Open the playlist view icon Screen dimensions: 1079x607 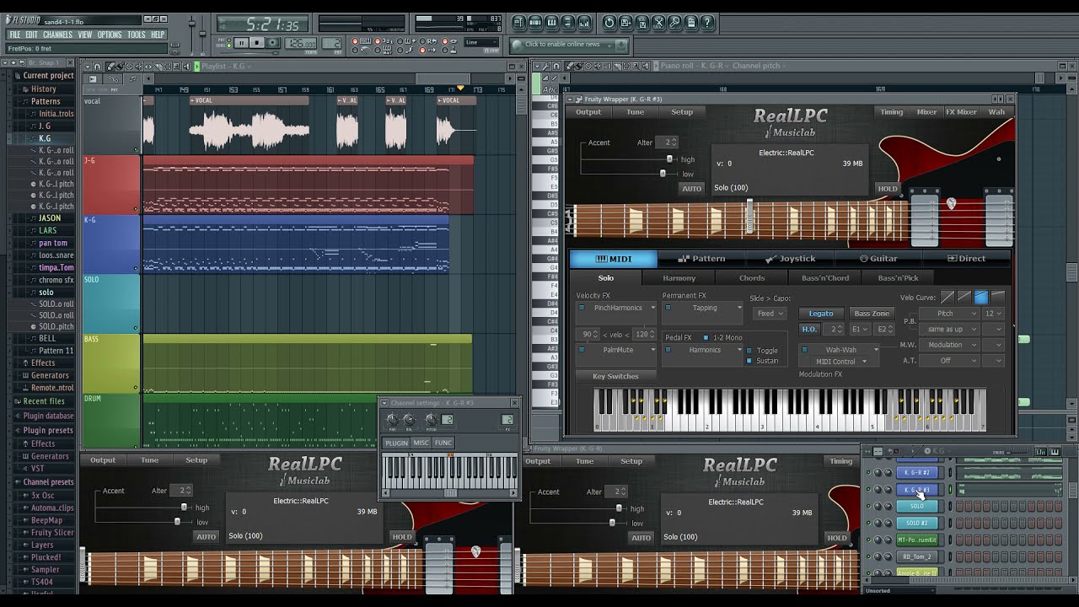(x=519, y=23)
